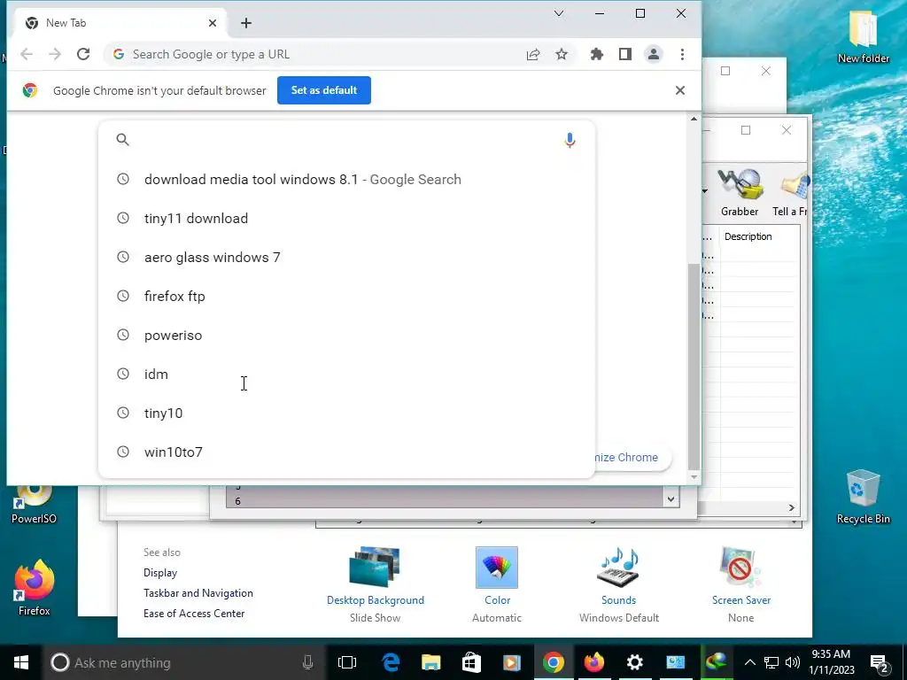Image resolution: width=907 pixels, height=680 pixels.
Task: Click Set as default button
Action: tap(324, 90)
